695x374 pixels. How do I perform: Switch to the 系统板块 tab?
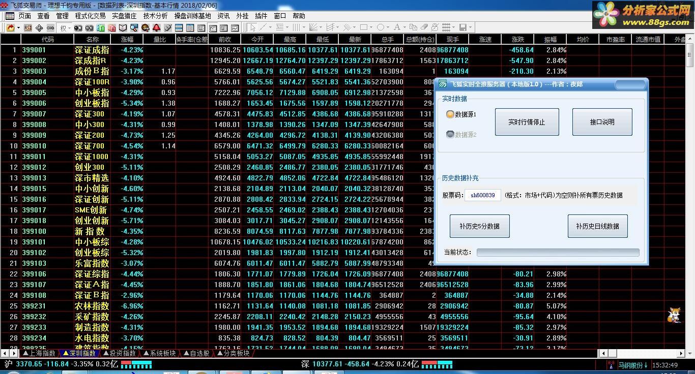pos(159,353)
